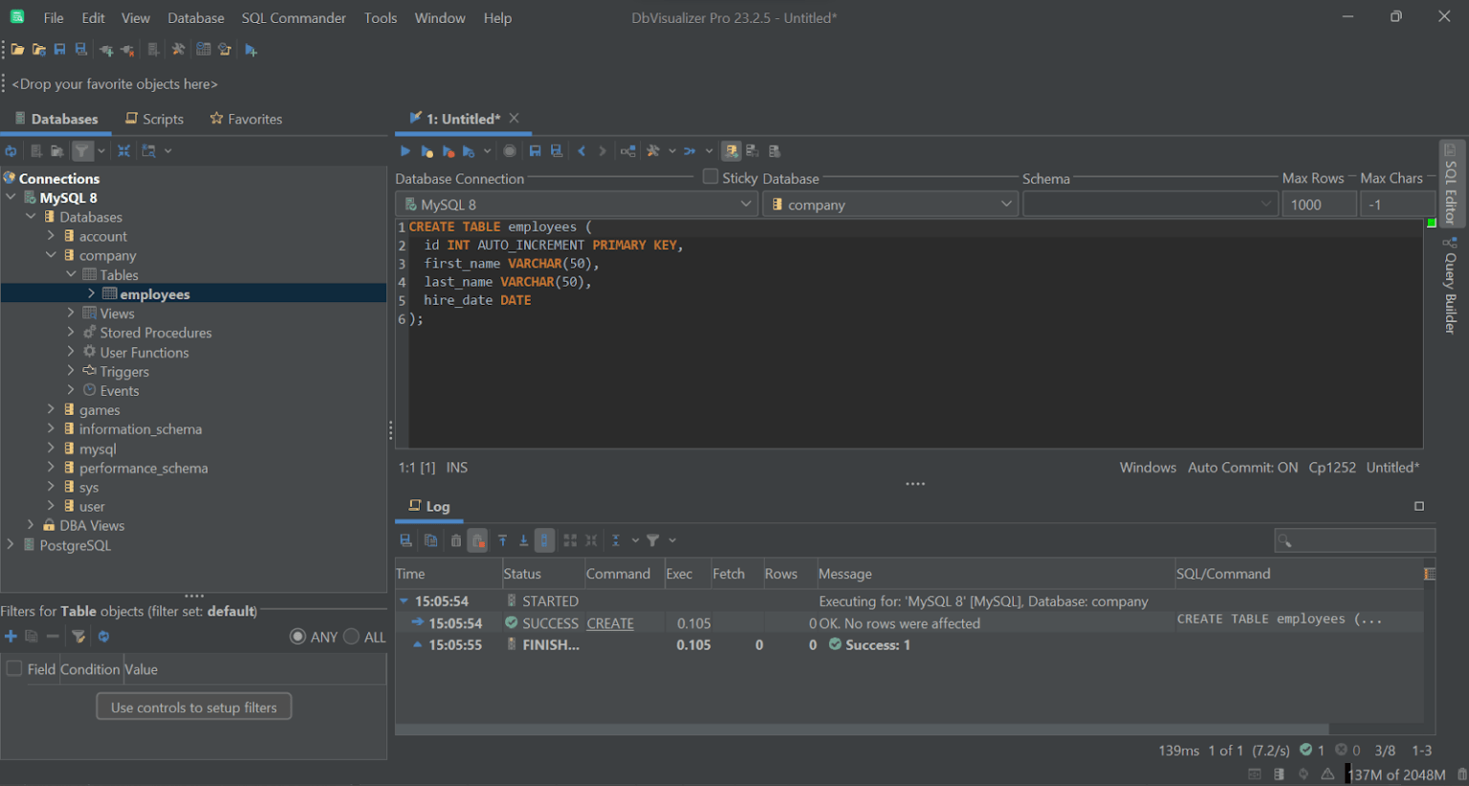The image size is (1469, 786).
Task: Expand the Views node under company
Action: [x=71, y=313]
